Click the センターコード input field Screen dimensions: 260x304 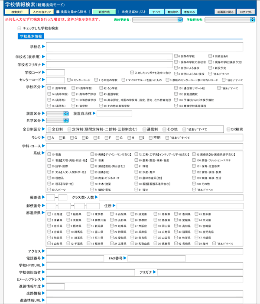click(55, 80)
